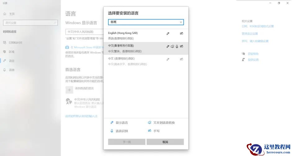Click the Microsoft Store link for adding display languages
This screenshot has width=292, height=156.
coord(87,47)
